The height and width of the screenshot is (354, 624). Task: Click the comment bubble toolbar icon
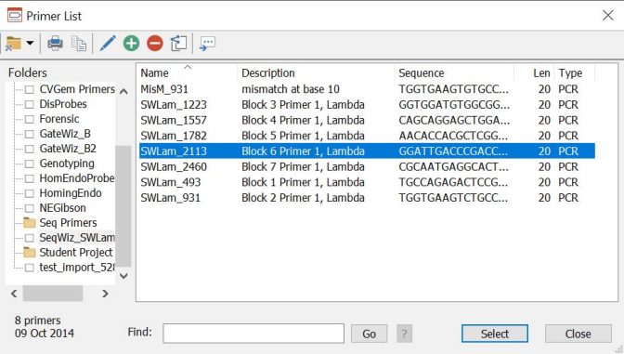tap(207, 43)
